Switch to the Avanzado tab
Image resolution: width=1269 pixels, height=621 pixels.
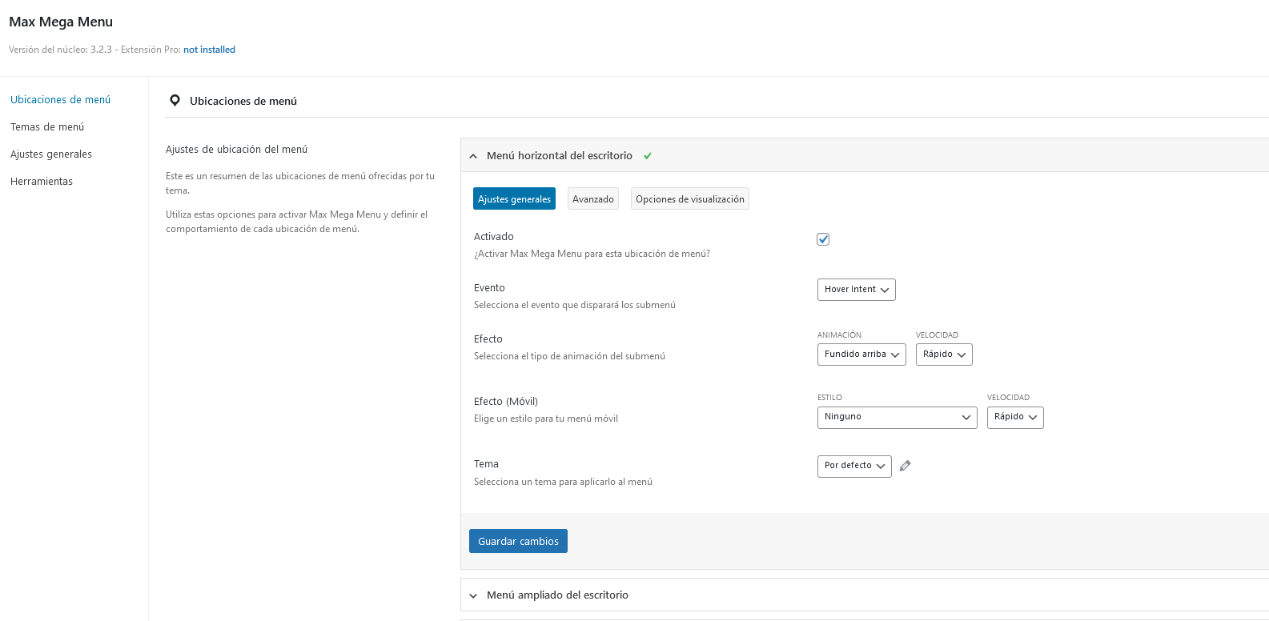point(592,199)
